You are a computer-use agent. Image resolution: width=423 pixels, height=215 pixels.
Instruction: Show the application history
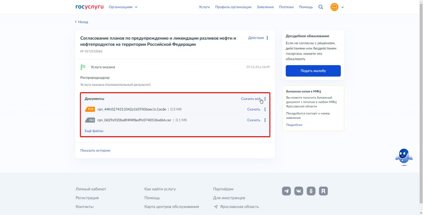pyautogui.click(x=95, y=151)
